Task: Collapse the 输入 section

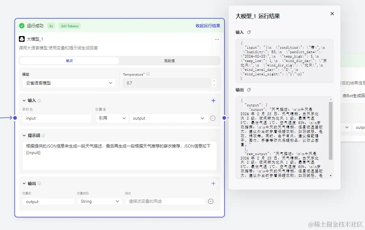Action: click(24, 101)
